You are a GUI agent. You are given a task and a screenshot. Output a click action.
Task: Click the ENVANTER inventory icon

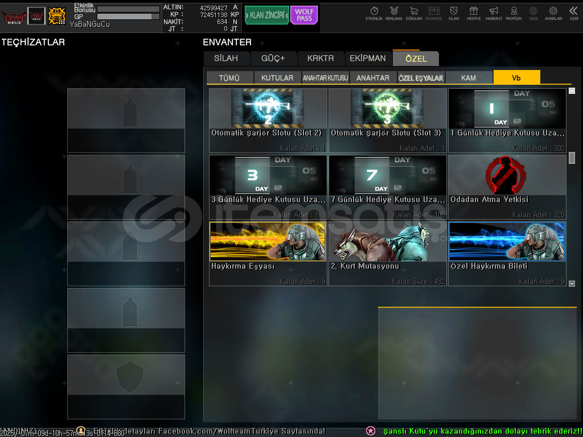pyautogui.click(x=433, y=14)
